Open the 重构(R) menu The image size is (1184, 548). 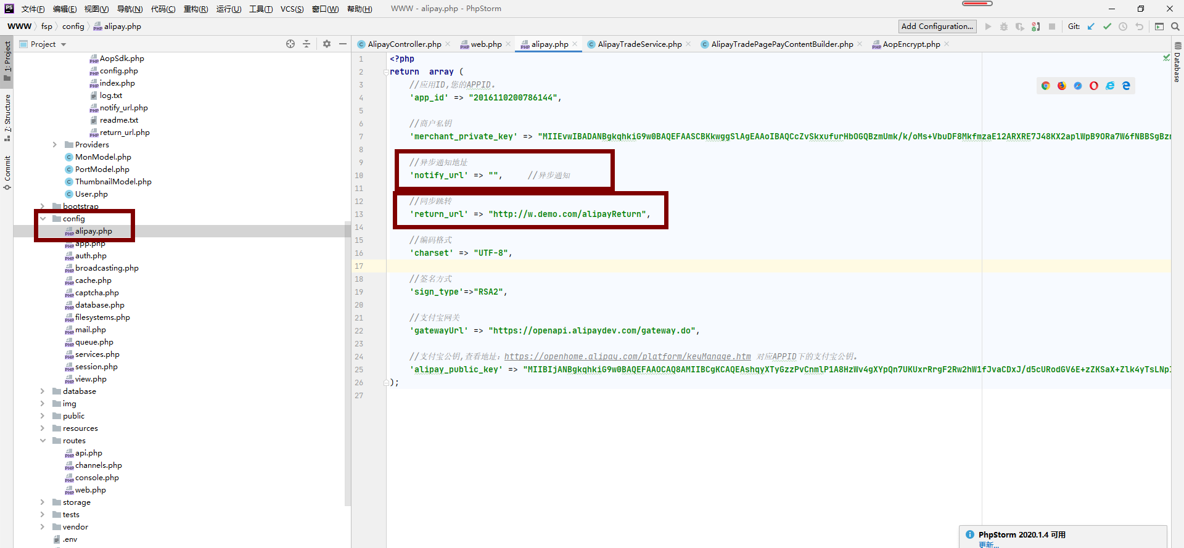[195, 9]
